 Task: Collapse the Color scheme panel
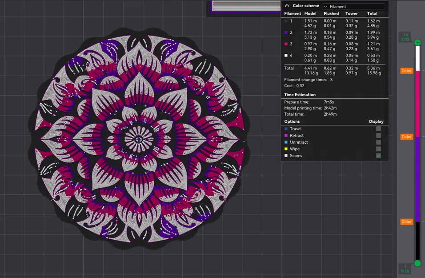(286, 5)
